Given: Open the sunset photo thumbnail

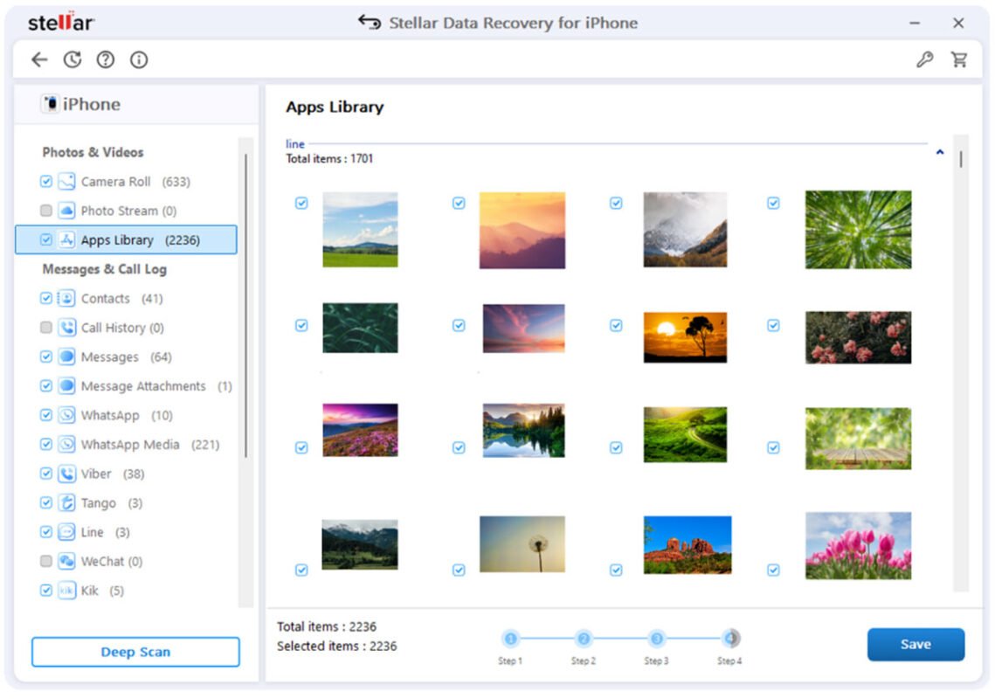Looking at the screenshot, I should tap(686, 336).
